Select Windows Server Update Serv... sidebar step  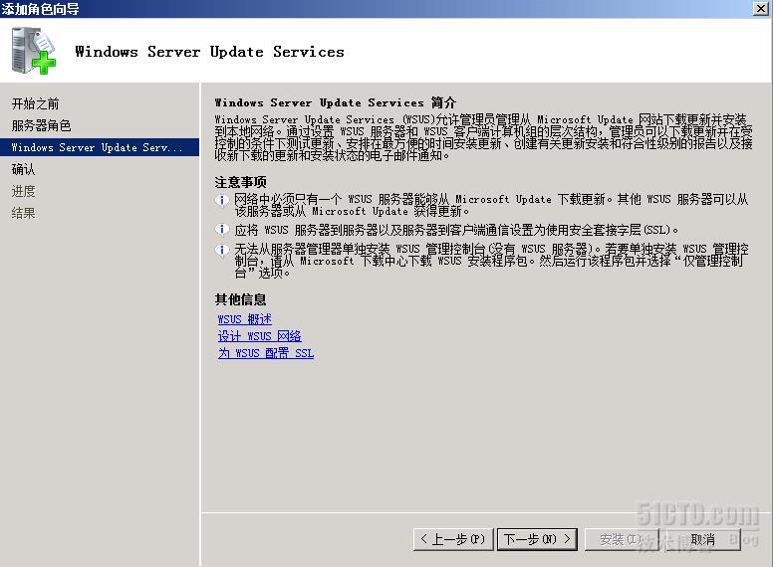click(100, 147)
